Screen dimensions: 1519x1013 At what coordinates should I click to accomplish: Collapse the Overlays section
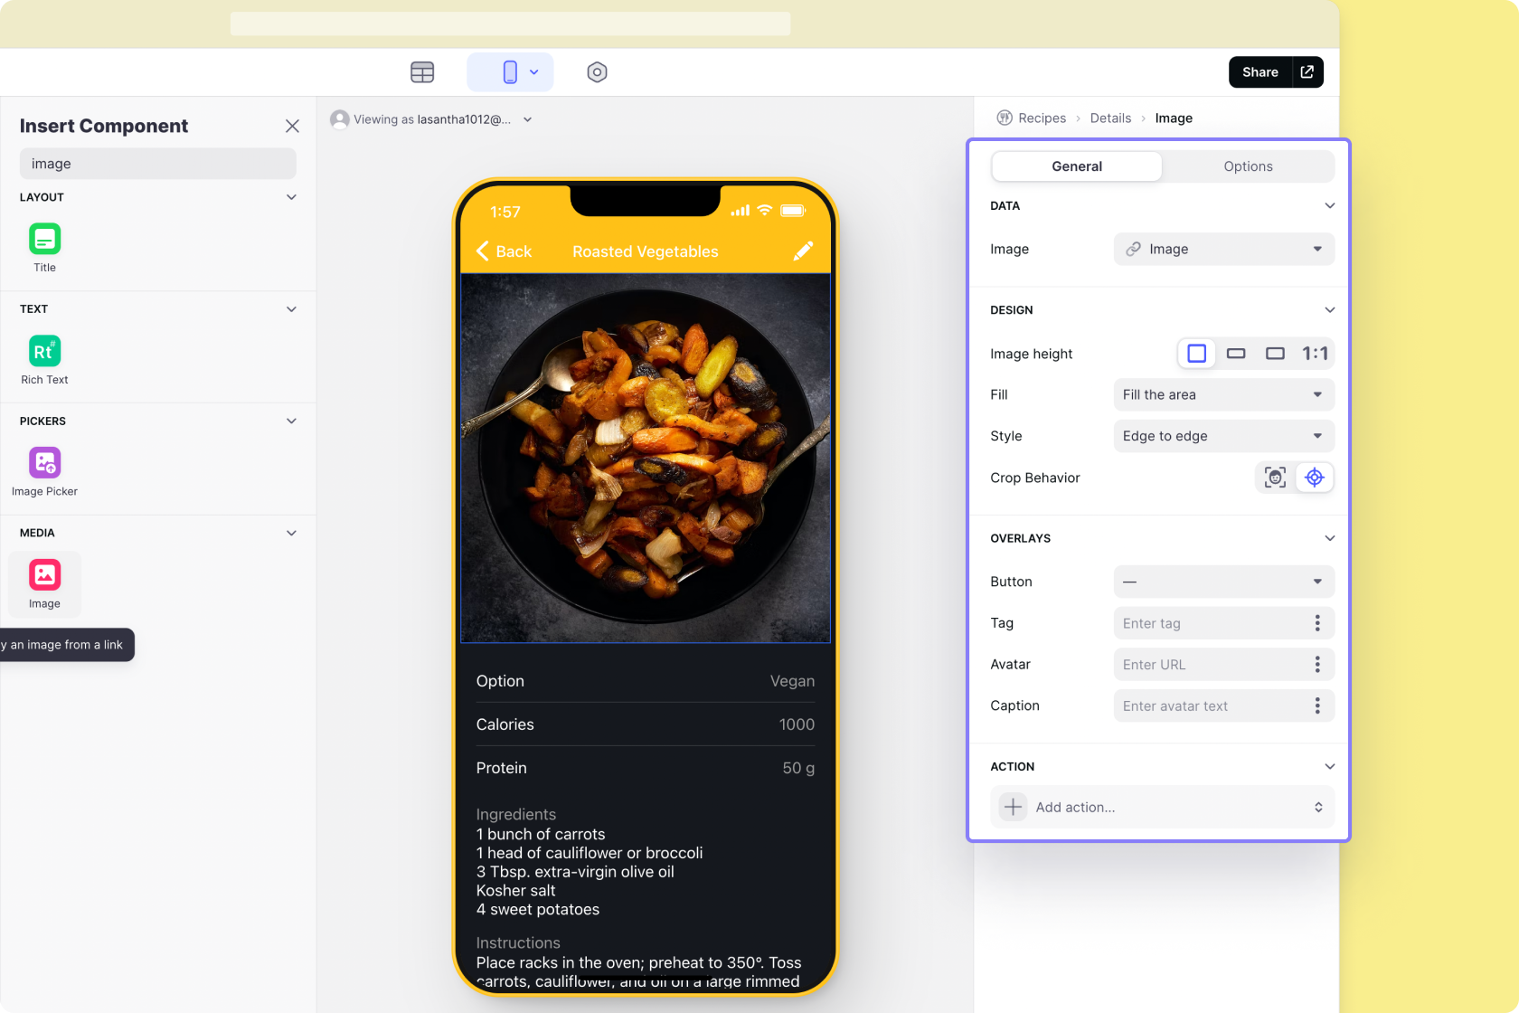1329,538
